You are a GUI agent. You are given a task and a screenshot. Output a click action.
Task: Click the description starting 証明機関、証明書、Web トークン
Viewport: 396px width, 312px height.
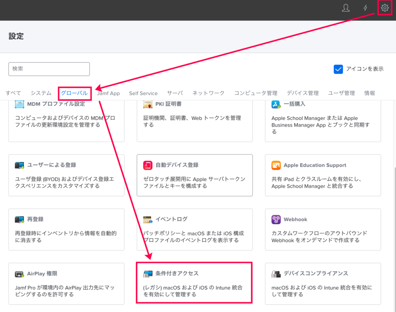pos(192,121)
